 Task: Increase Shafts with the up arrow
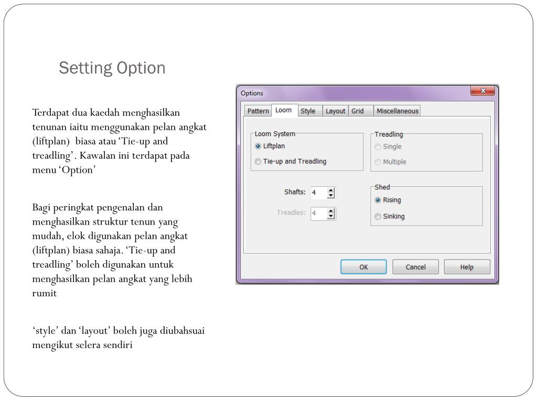click(x=330, y=190)
